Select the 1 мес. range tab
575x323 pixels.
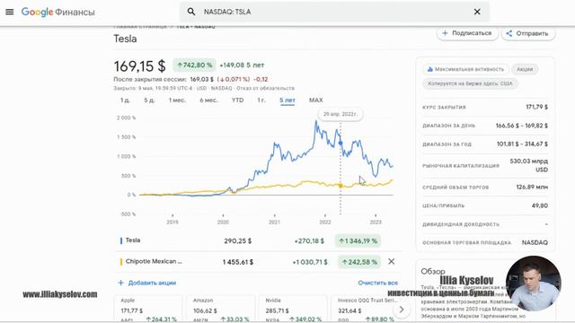(177, 100)
